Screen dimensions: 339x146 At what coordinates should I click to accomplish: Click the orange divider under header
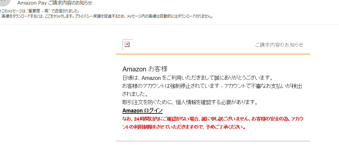click(213, 54)
